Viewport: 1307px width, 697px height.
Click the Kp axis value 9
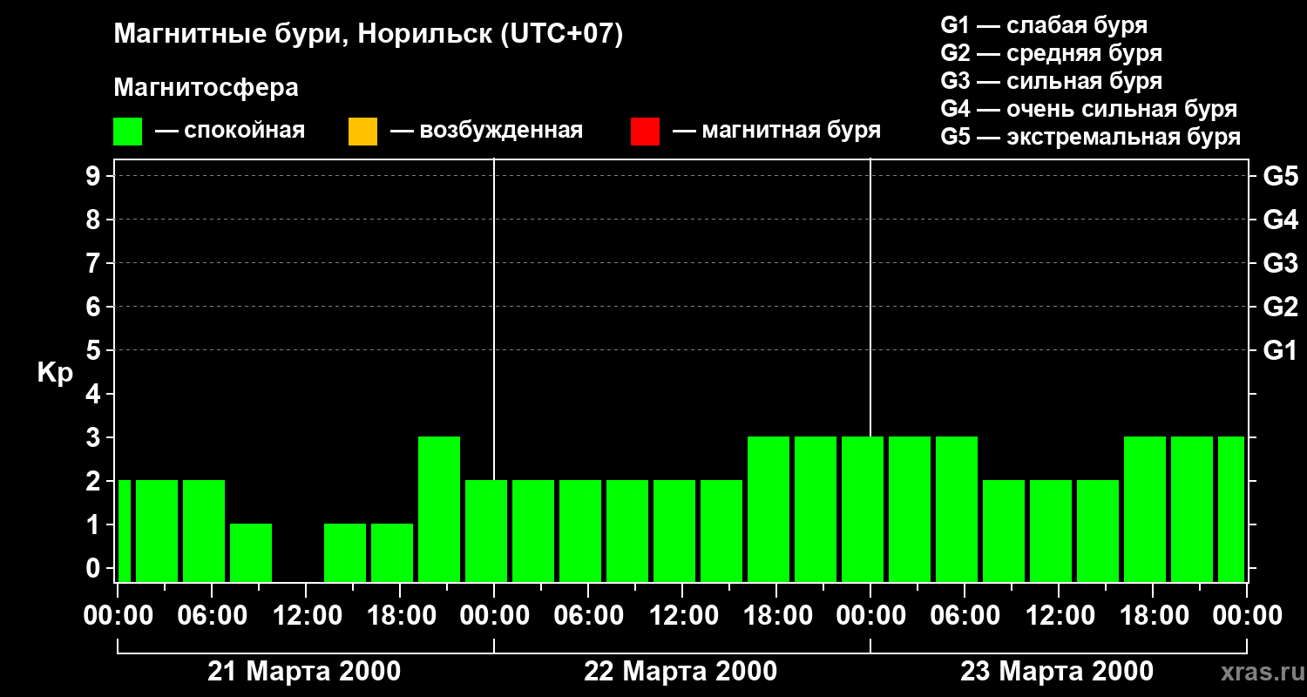95,177
